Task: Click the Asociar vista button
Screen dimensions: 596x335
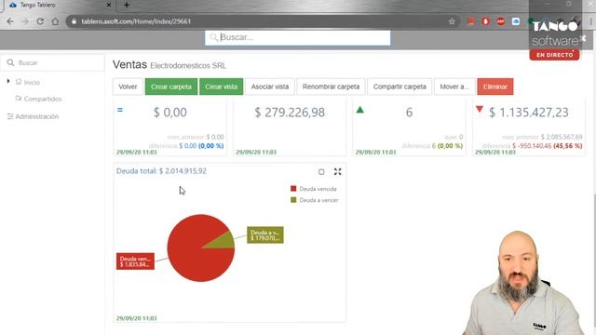Action: click(270, 87)
